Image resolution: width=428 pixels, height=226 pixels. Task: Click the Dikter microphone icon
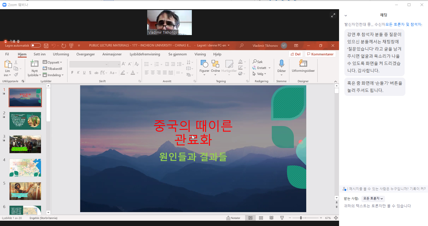pos(282,64)
